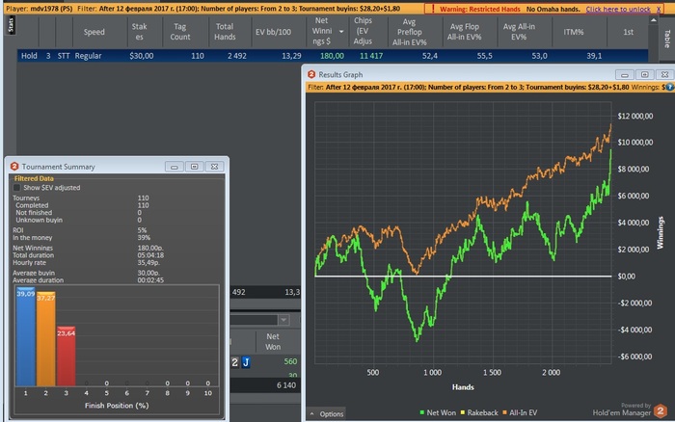675x422 pixels.
Task: Click the Speed column header
Action: 94,32
